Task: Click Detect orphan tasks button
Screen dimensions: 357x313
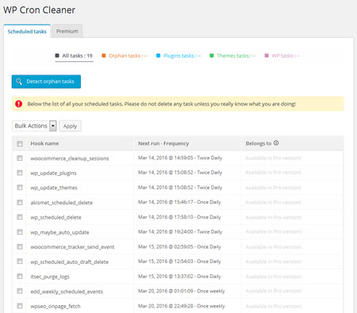Action: point(46,82)
